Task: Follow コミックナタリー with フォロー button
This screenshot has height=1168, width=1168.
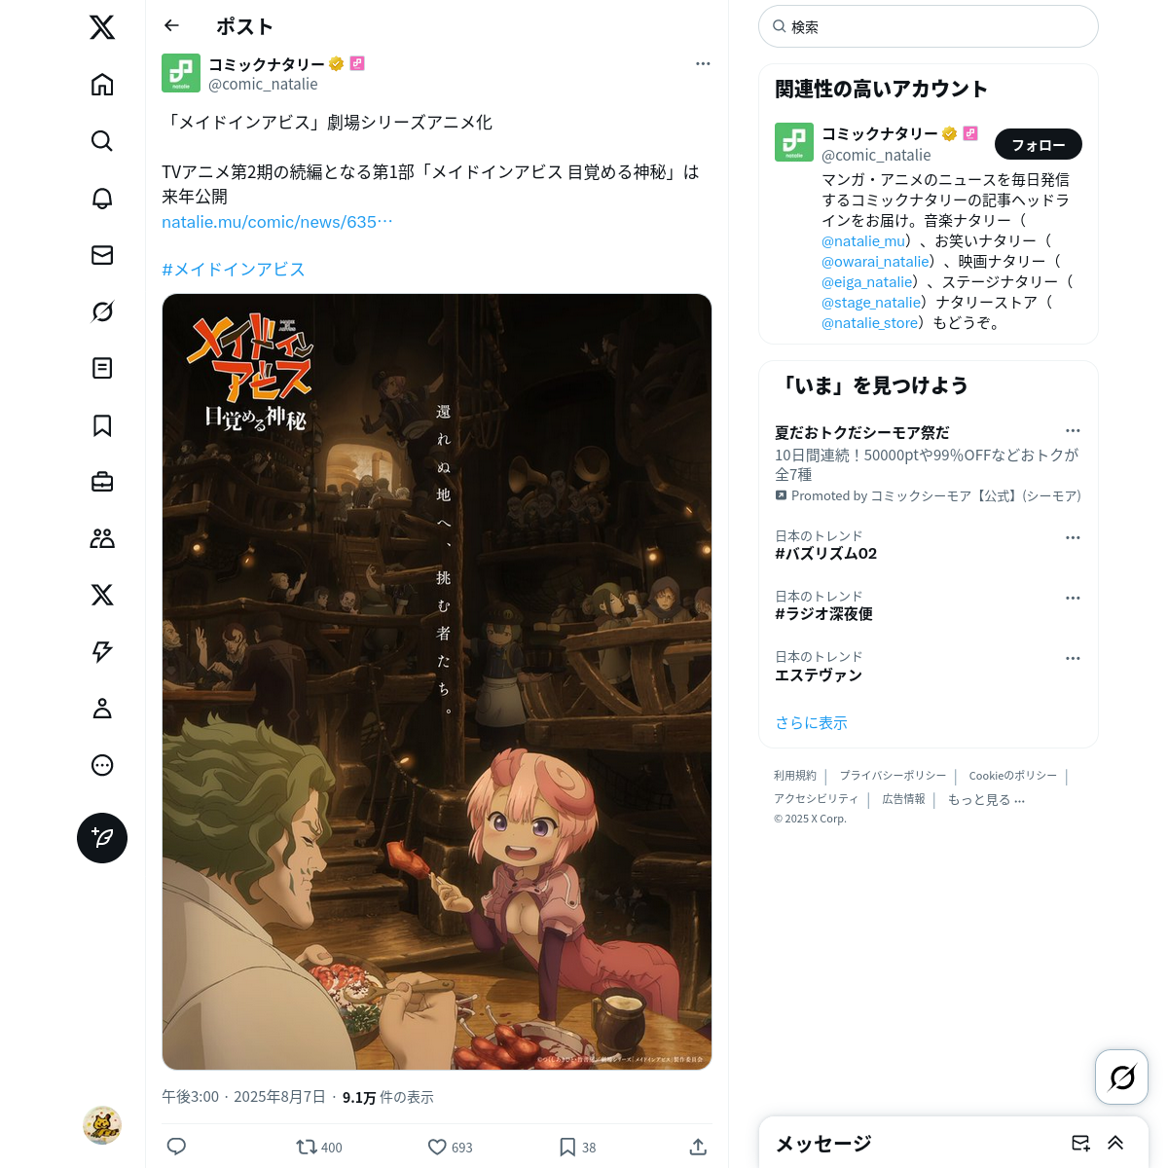Action: [1039, 144]
